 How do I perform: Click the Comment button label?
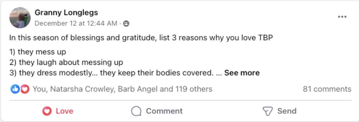click(x=164, y=111)
